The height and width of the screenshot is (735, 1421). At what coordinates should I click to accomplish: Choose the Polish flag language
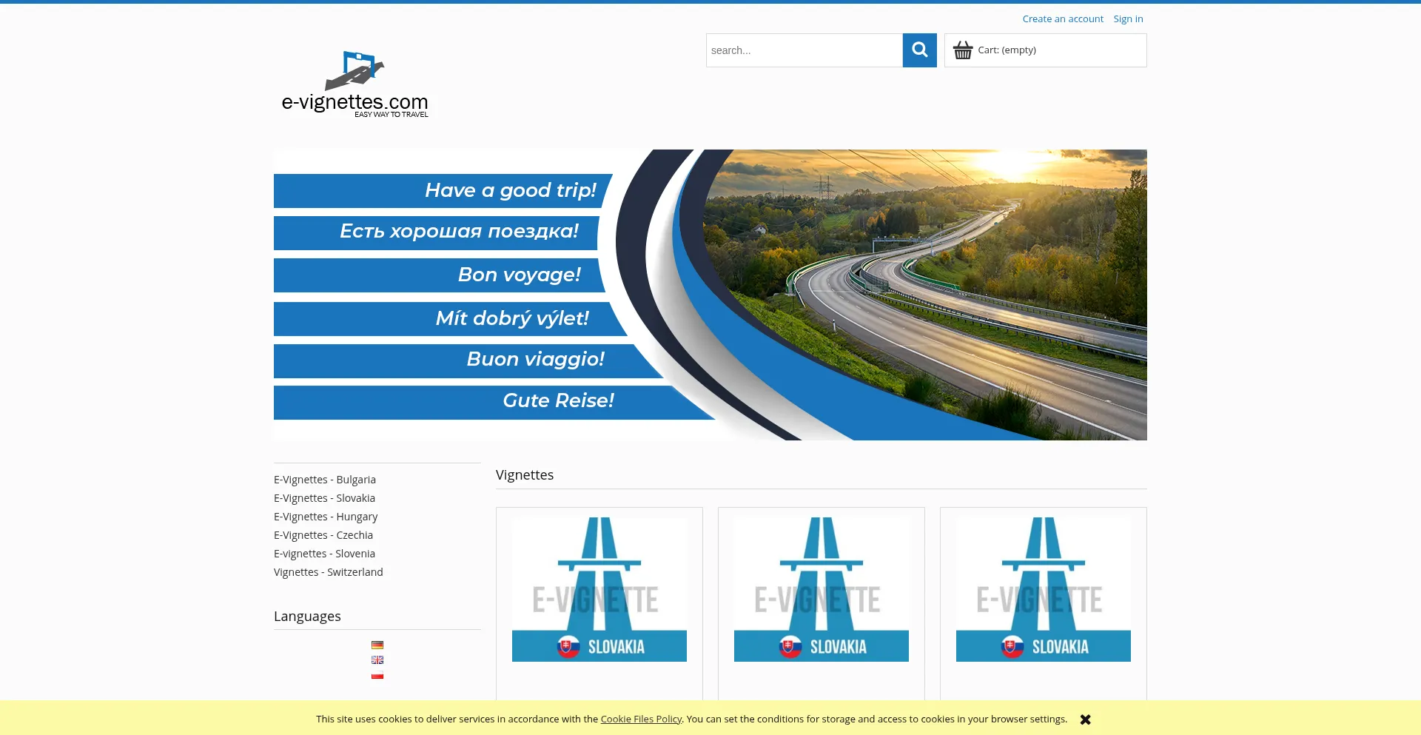tap(377, 675)
